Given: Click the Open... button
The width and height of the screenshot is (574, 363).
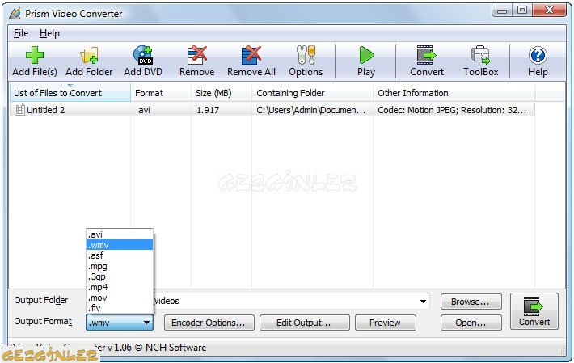Looking at the screenshot, I should [x=471, y=323].
